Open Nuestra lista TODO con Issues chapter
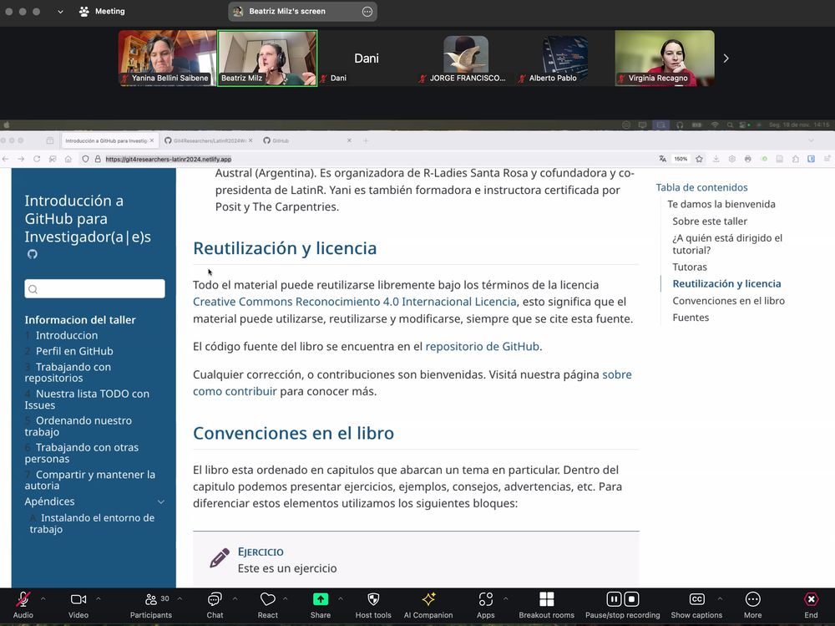835x626 pixels. click(87, 400)
